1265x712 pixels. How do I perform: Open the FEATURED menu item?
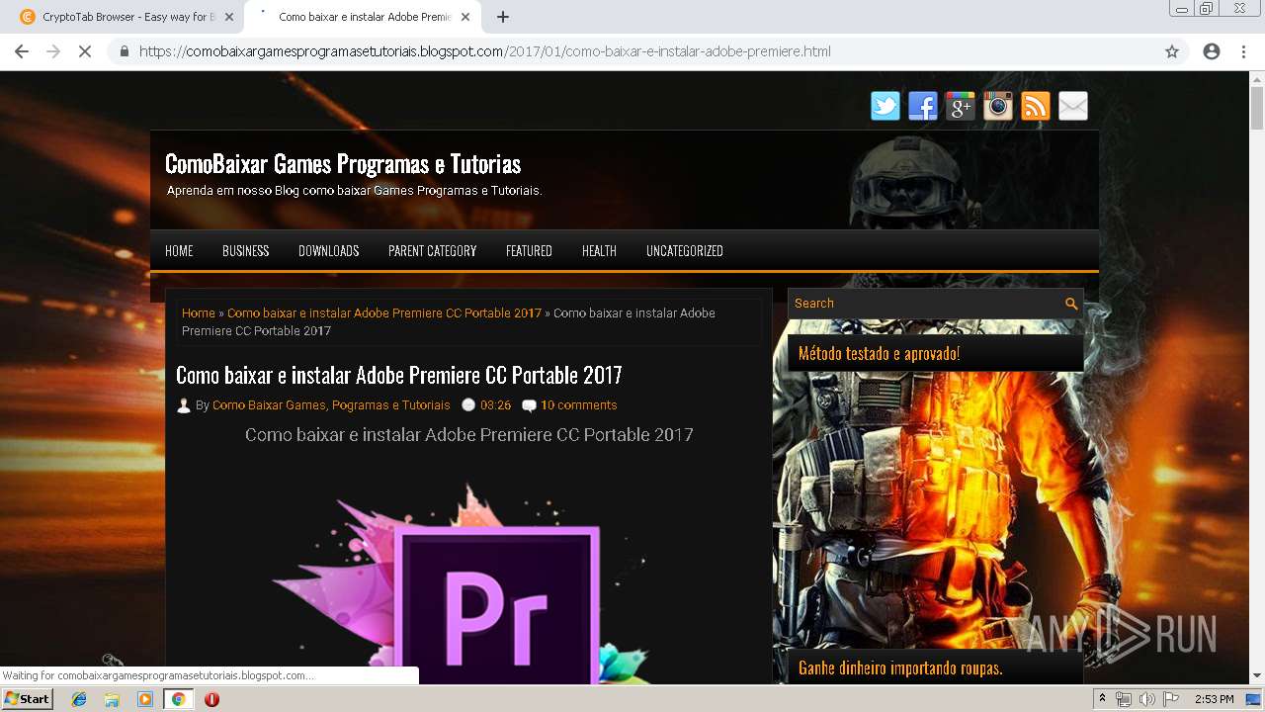tap(529, 251)
